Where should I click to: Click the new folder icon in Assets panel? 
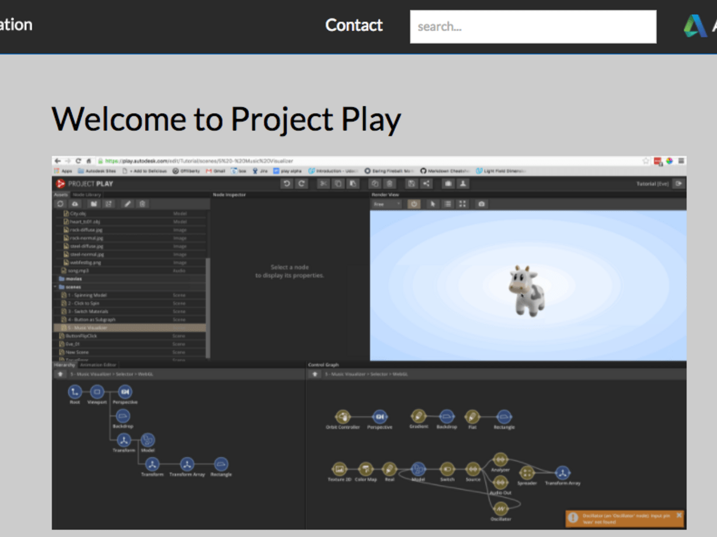point(94,203)
